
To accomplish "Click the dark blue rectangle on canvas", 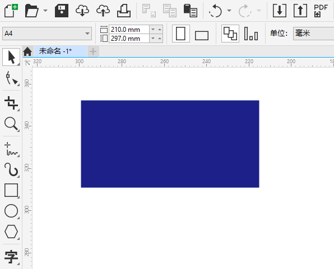I will [170, 144].
